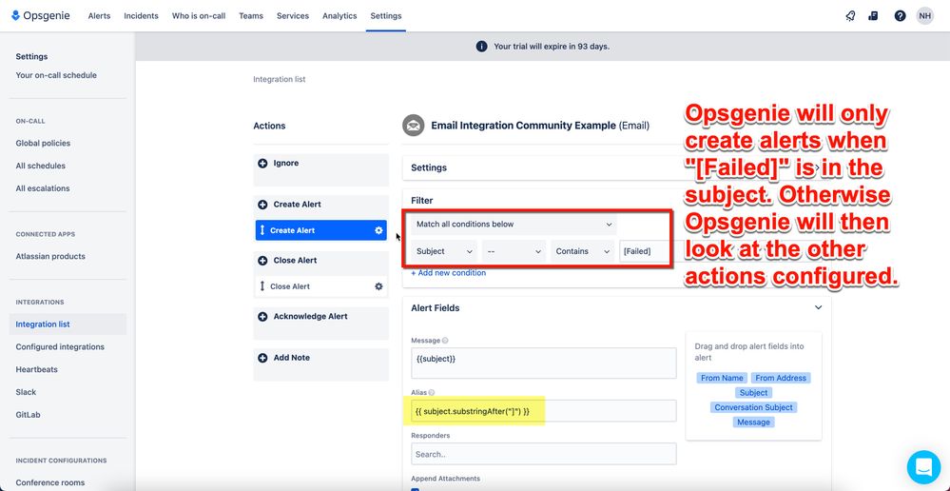Collapse the Alert Fields section

pos(818,308)
